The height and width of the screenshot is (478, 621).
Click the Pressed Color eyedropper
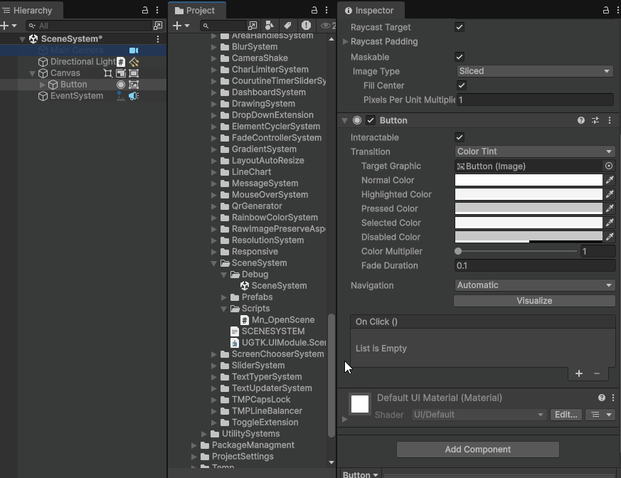(x=610, y=208)
